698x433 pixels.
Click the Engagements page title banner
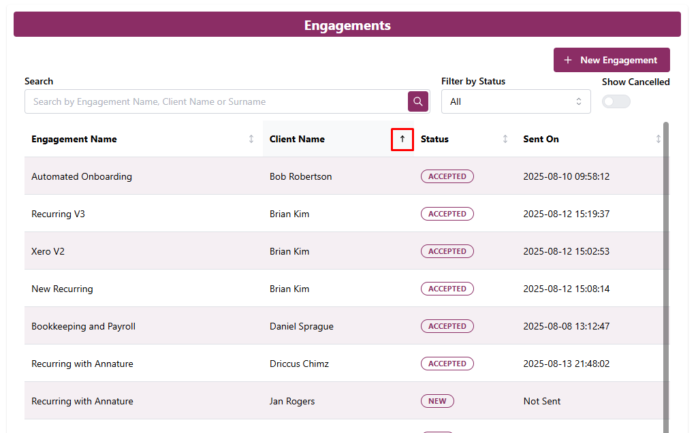pyautogui.click(x=347, y=25)
